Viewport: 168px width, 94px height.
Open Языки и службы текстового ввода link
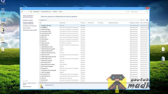tap(30, 84)
